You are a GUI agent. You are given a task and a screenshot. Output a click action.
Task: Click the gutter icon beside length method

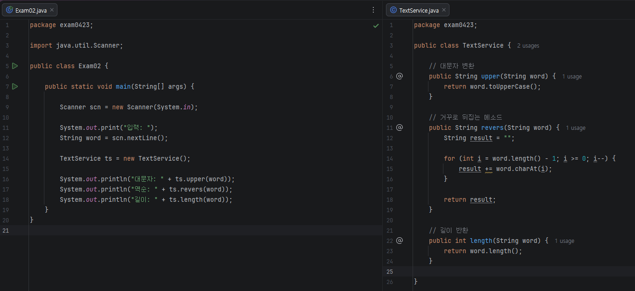[x=400, y=241]
